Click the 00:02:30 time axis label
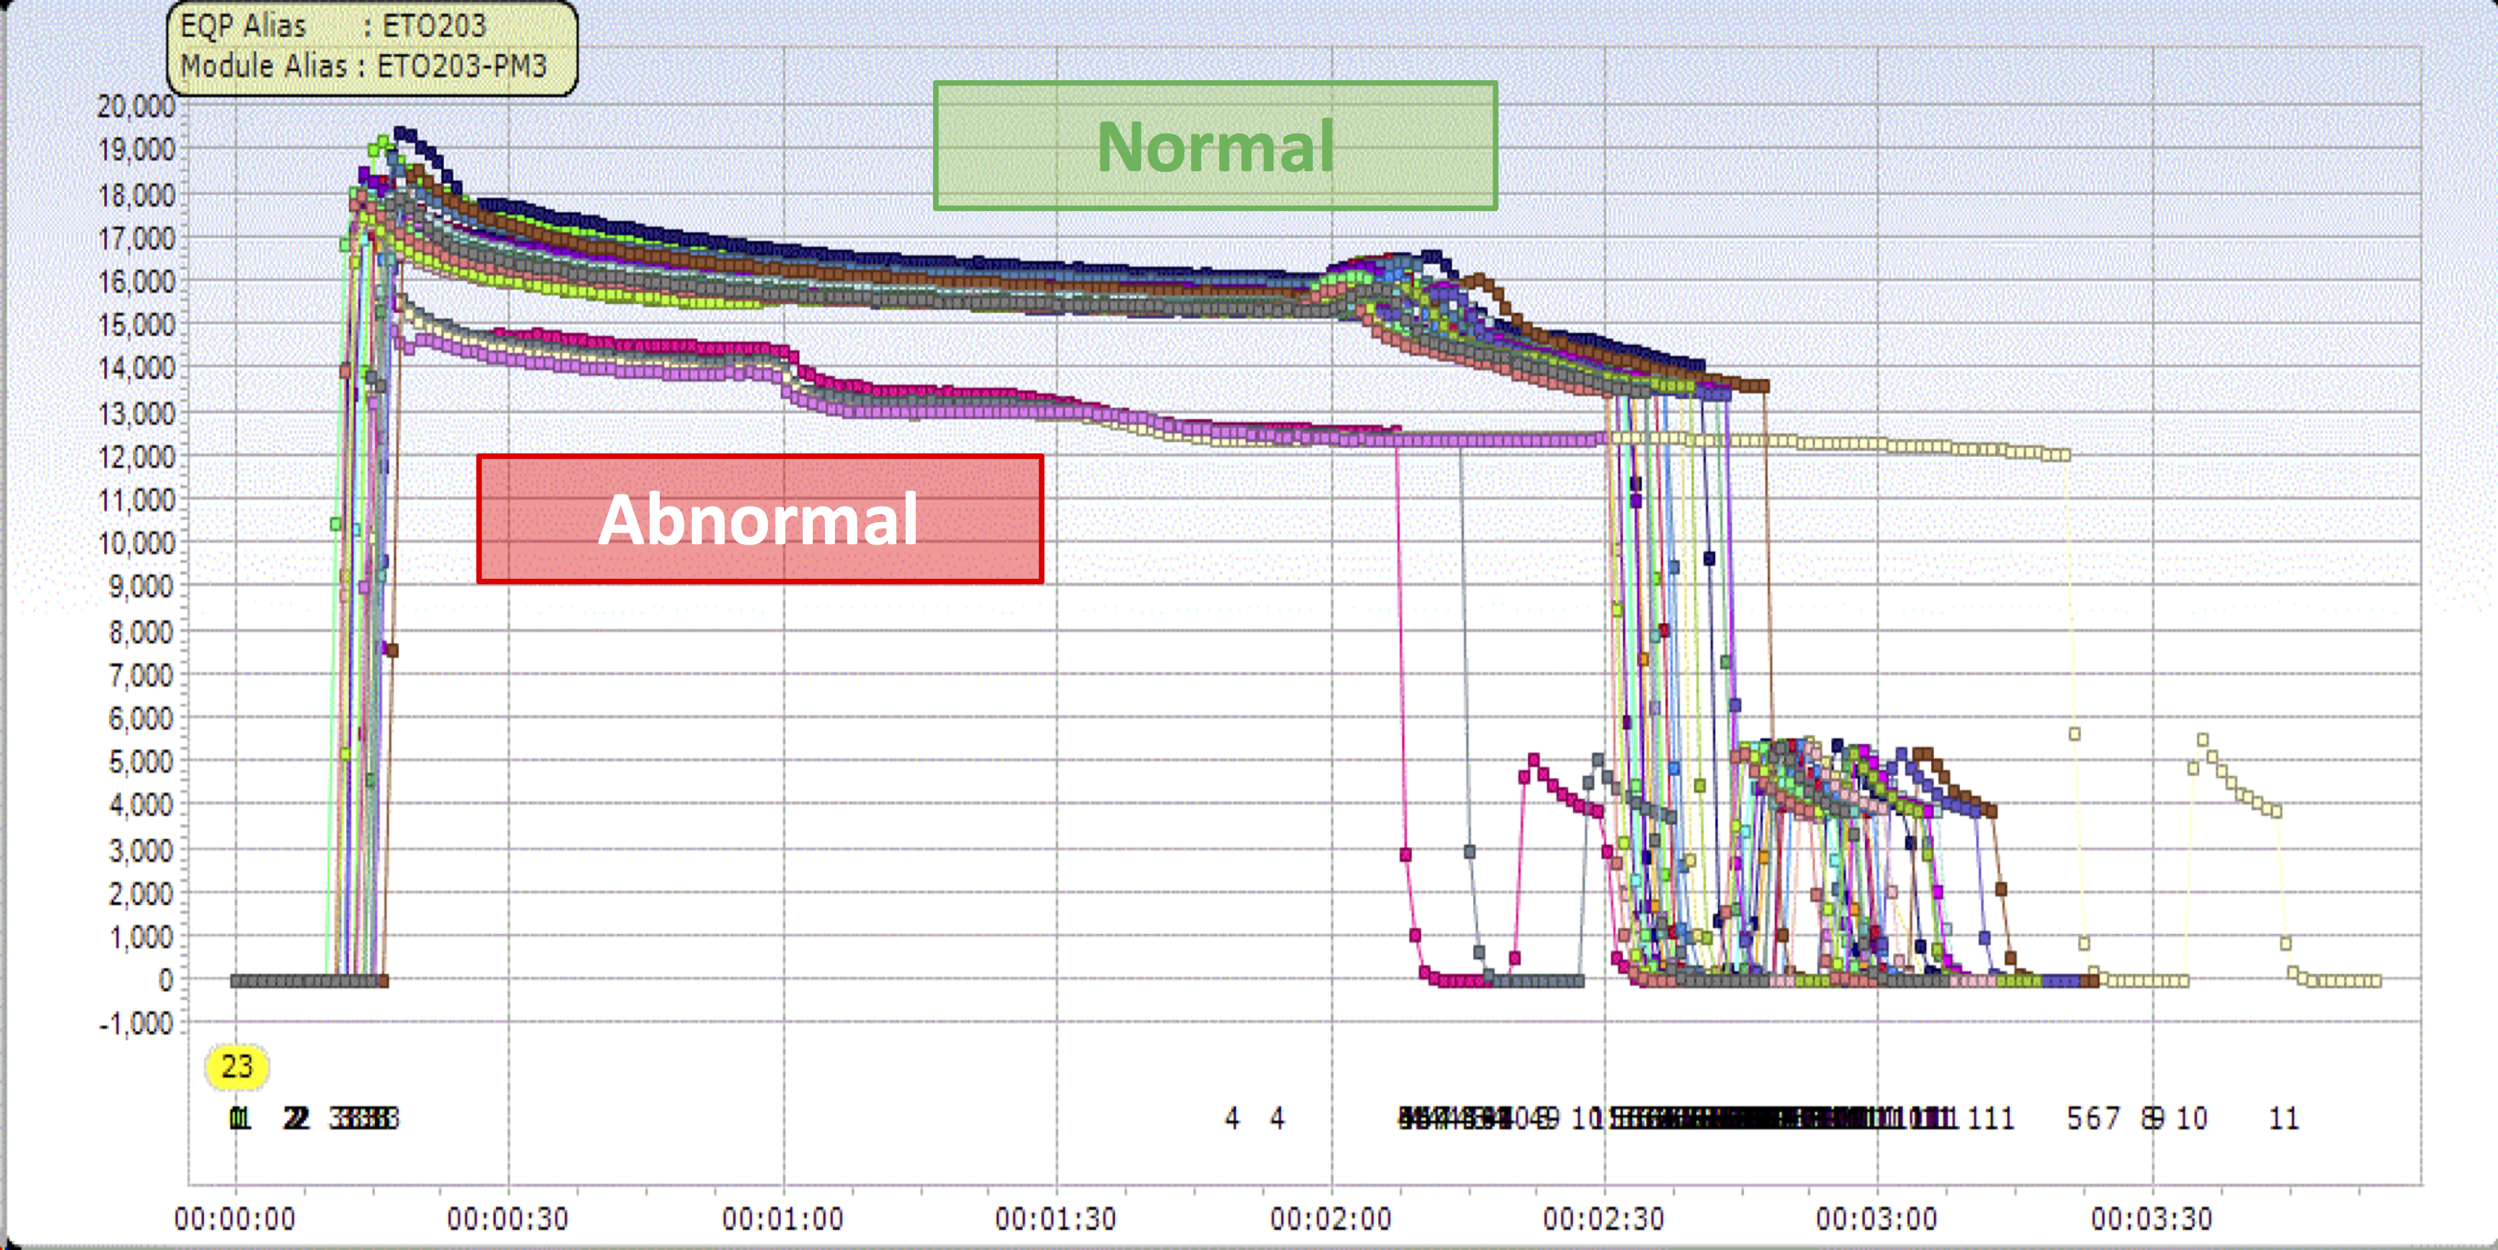The height and width of the screenshot is (1250, 2498). point(1603,1218)
